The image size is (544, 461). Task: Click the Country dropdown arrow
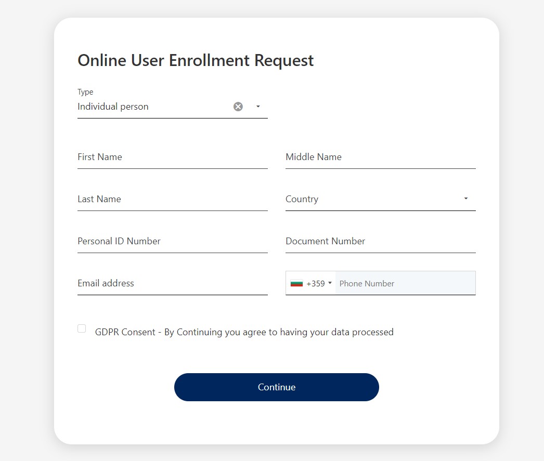coord(466,199)
